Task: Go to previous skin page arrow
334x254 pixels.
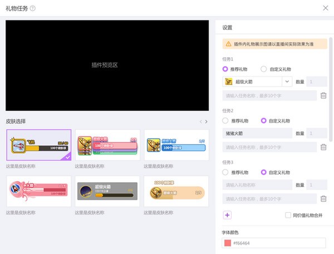Action: 200,121
